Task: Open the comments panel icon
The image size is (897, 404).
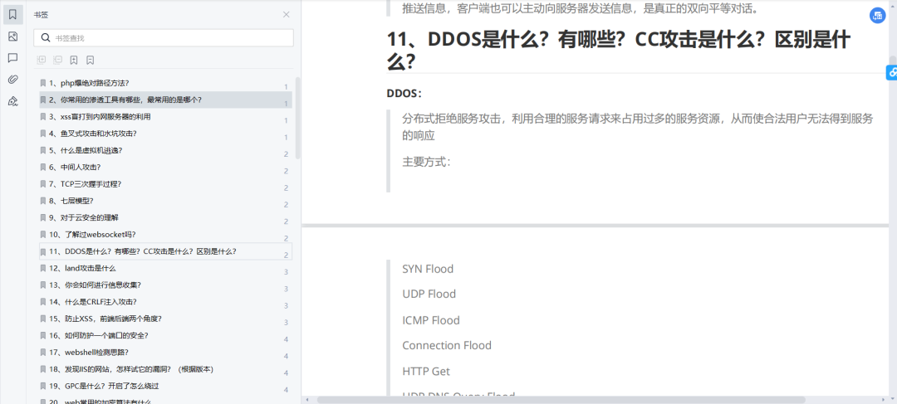Action: click(x=12, y=58)
